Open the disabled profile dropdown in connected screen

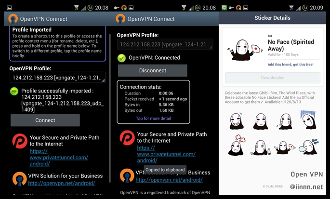tap(165, 45)
